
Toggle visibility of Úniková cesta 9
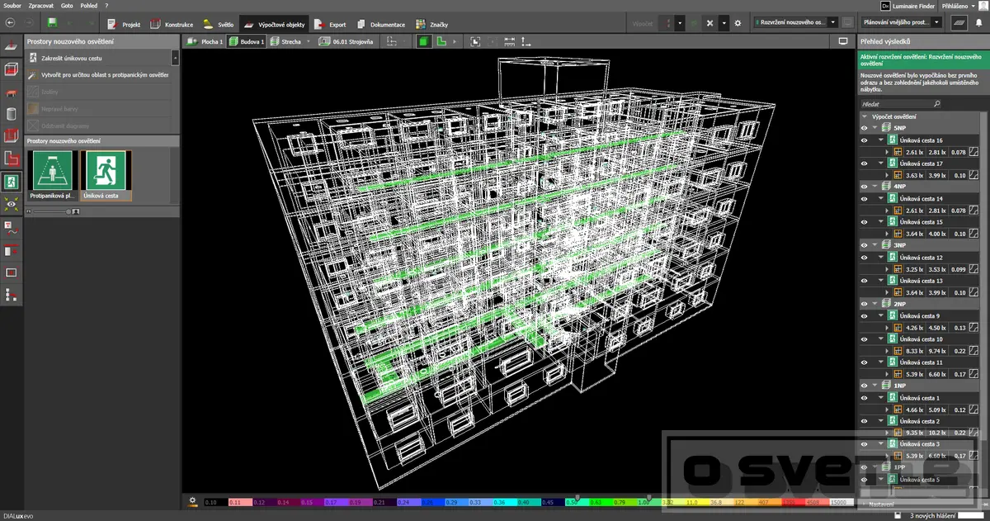point(865,316)
